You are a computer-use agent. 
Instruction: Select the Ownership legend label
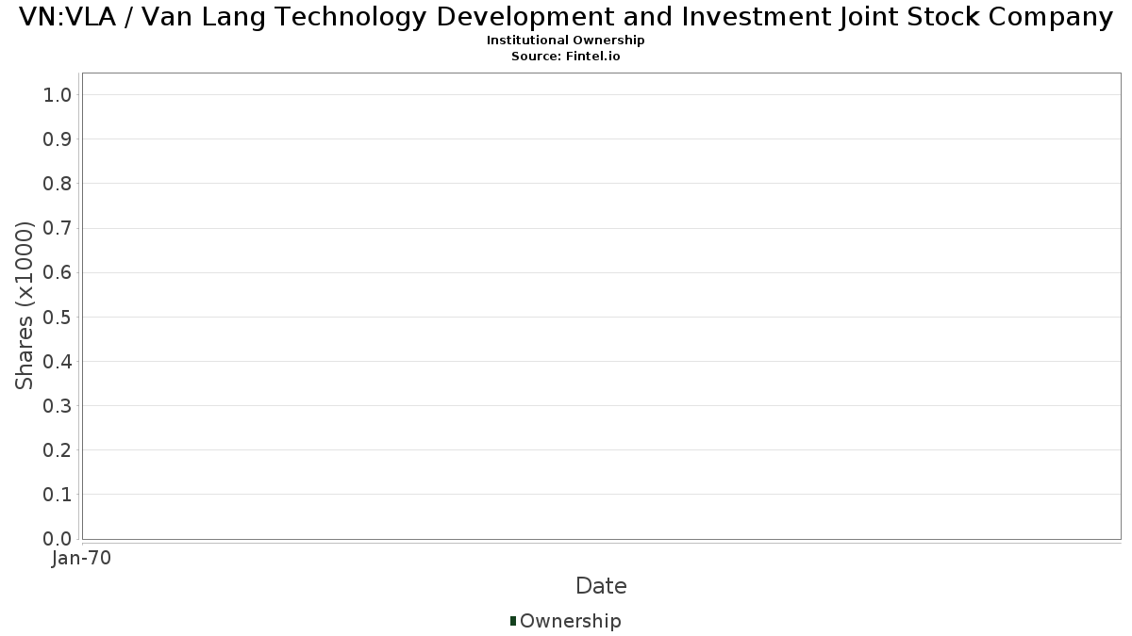tap(571, 621)
